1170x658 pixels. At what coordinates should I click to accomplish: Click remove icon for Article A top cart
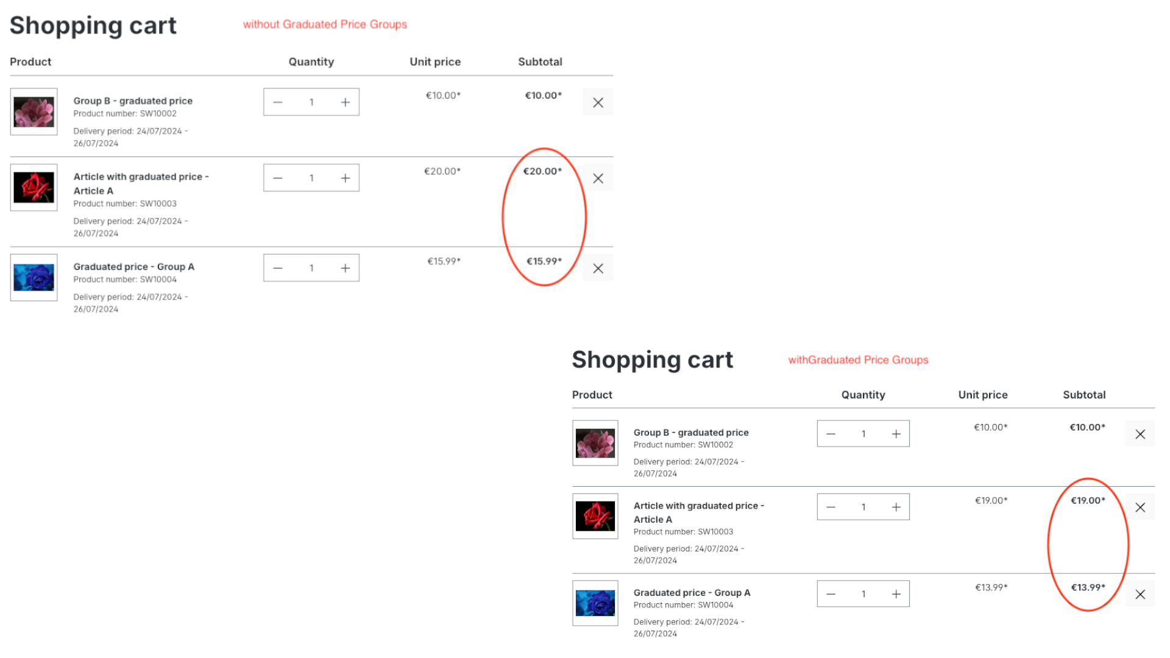pos(598,179)
